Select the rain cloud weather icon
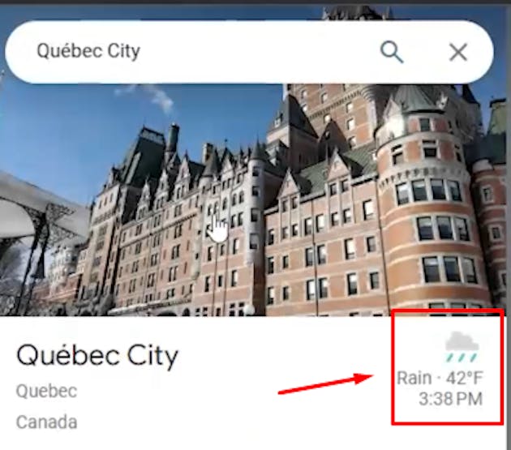 [x=462, y=347]
